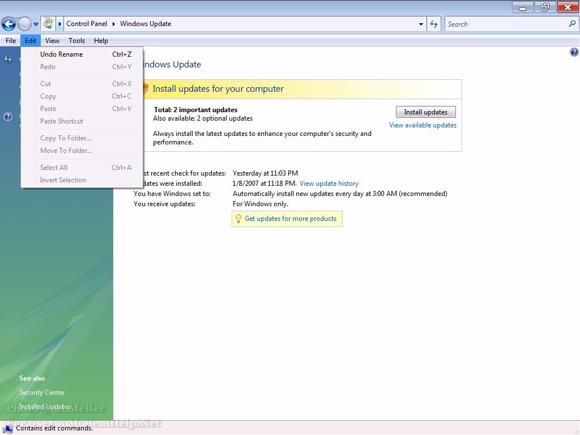Minimize the Windows Update window
Image resolution: width=580 pixels, height=435 pixels.
pyautogui.click(x=522, y=8)
